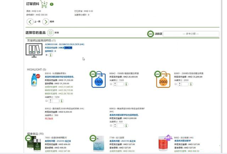Click info icon for 1500BV package 80942
This screenshot has height=154, width=227.
[126, 84]
